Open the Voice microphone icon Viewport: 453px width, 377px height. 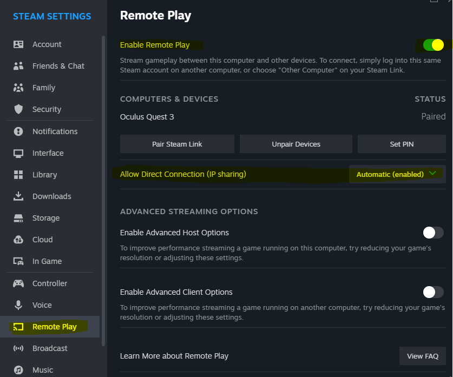click(x=18, y=305)
